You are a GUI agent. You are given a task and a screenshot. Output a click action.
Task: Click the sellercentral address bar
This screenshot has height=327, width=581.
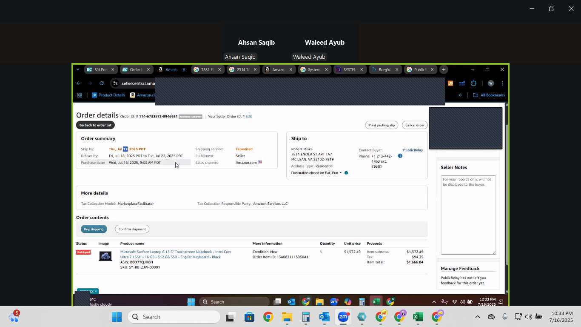[x=138, y=83]
